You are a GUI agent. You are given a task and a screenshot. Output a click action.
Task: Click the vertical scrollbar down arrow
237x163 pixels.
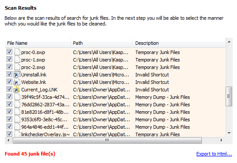coord(229,133)
